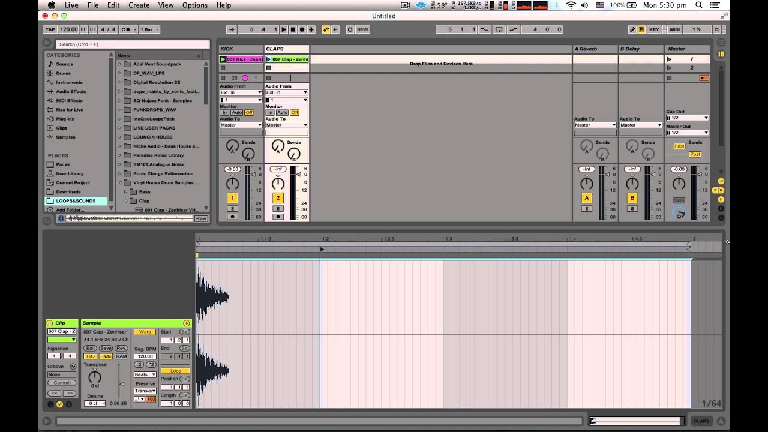Toggle KICK track activator button 1
Screen dimensions: 768x432
pos(232,198)
